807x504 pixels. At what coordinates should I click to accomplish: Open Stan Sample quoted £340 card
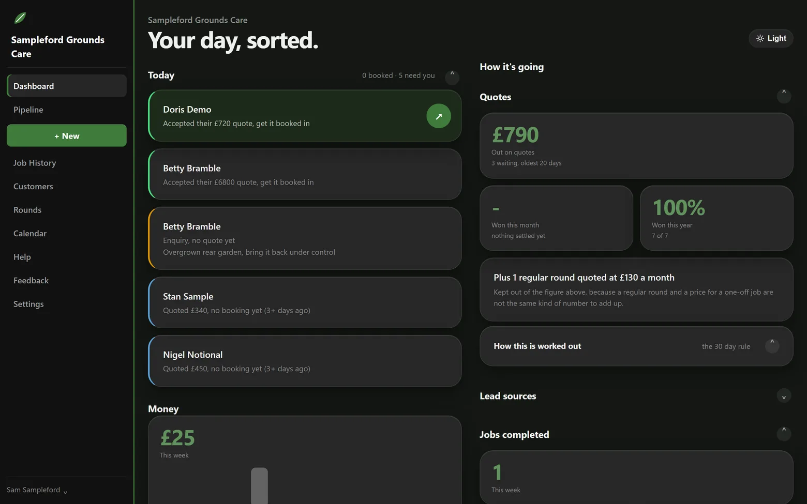click(305, 302)
